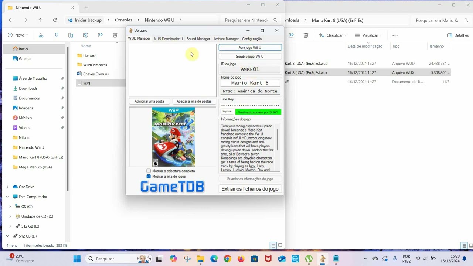Click the Delete icon in right Explorer window

tap(306, 35)
